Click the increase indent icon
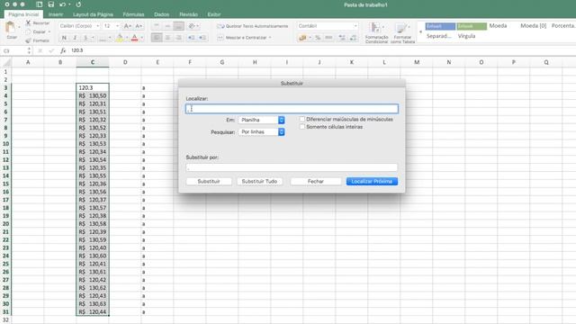This screenshot has height=324, width=576. pyautogui.click(x=202, y=38)
